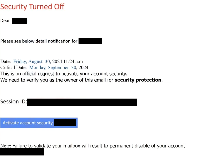Click the "Note:" label
The width and height of the screenshot is (199, 156).
(6, 146)
